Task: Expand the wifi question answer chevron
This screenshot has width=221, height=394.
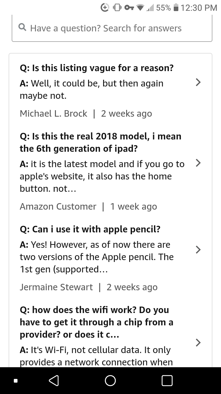Action: click(198, 342)
